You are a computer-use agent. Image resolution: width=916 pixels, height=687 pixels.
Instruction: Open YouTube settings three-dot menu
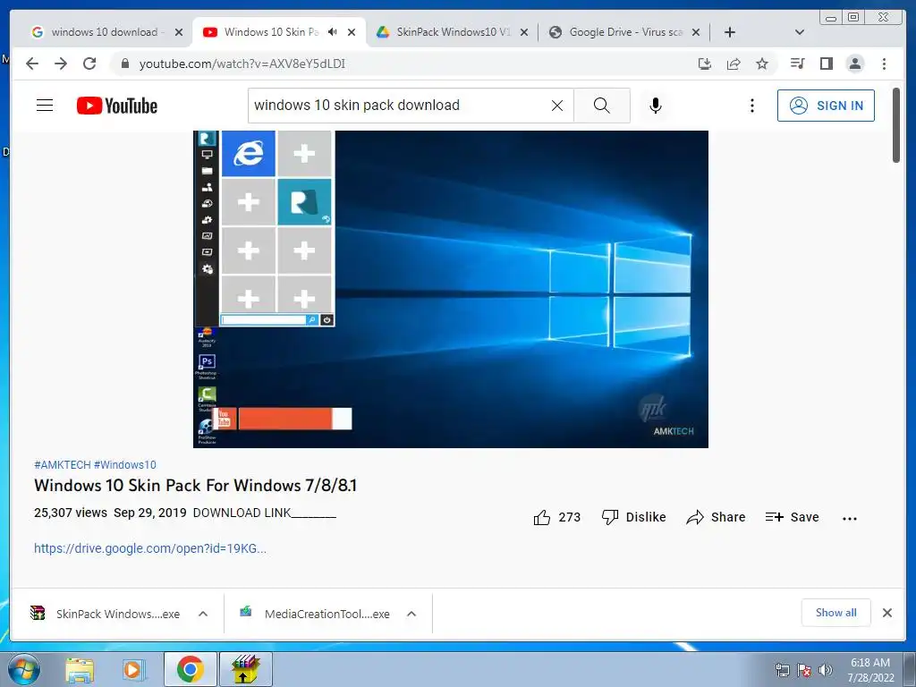pyautogui.click(x=751, y=106)
